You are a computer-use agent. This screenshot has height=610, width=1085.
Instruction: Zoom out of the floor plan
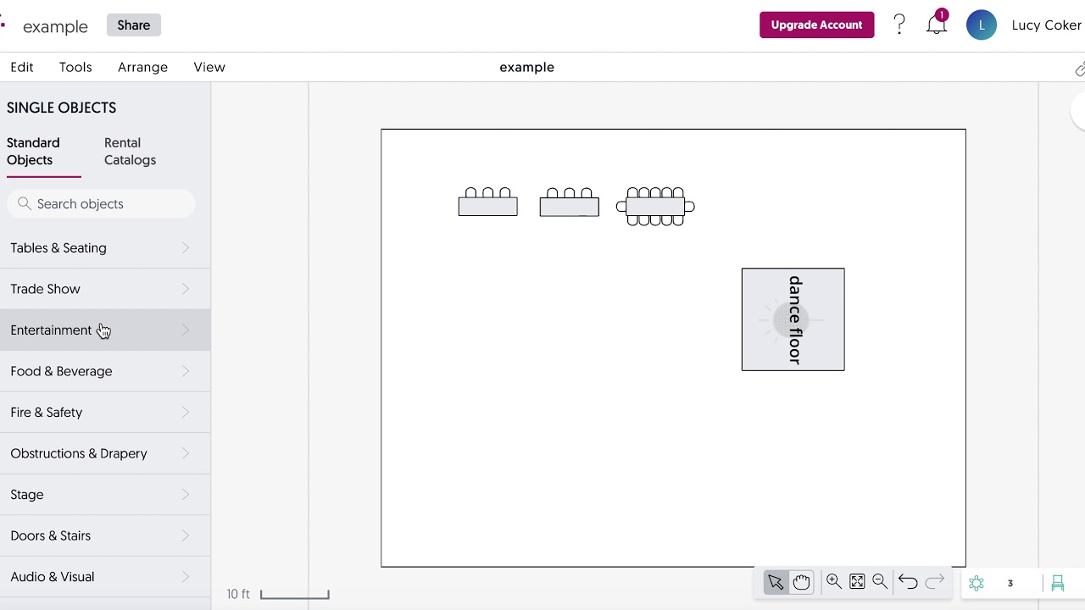click(880, 581)
